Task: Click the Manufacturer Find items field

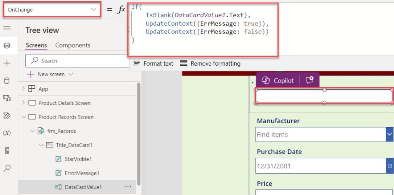Action: pos(321,135)
